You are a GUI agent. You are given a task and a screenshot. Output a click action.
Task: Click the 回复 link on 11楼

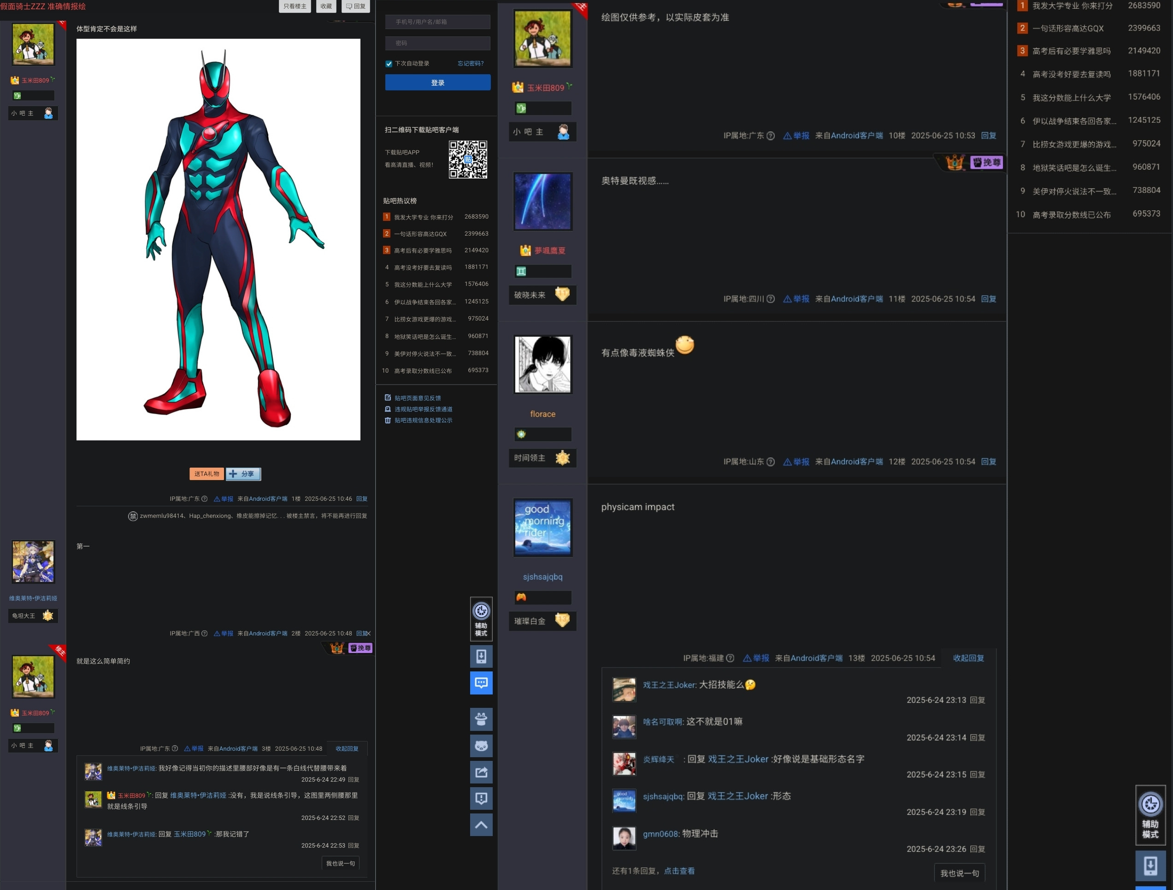[989, 299]
